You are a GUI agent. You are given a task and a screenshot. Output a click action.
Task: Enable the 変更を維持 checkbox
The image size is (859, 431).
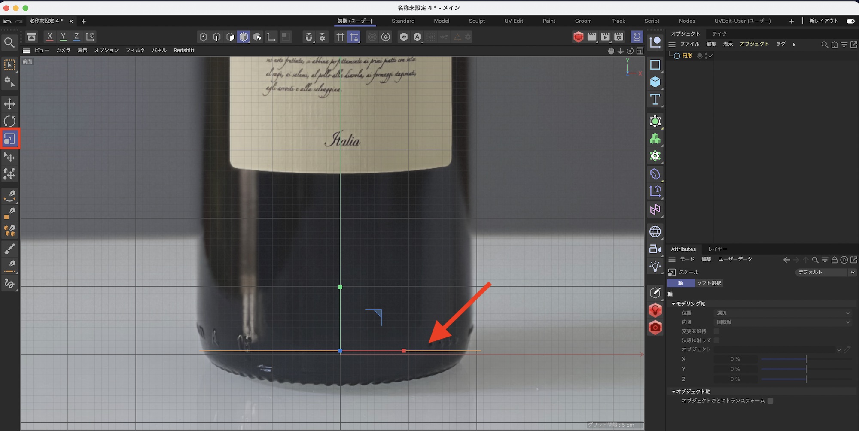coord(716,331)
